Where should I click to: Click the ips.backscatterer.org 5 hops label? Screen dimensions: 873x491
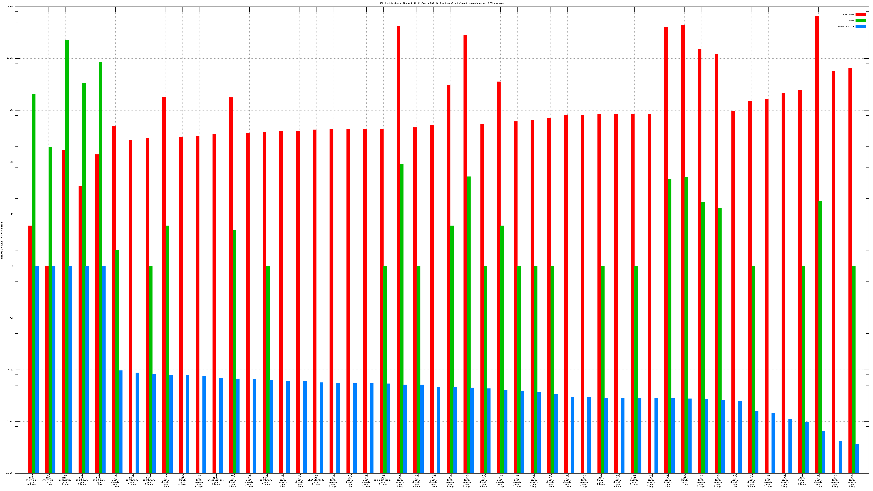click(x=383, y=480)
